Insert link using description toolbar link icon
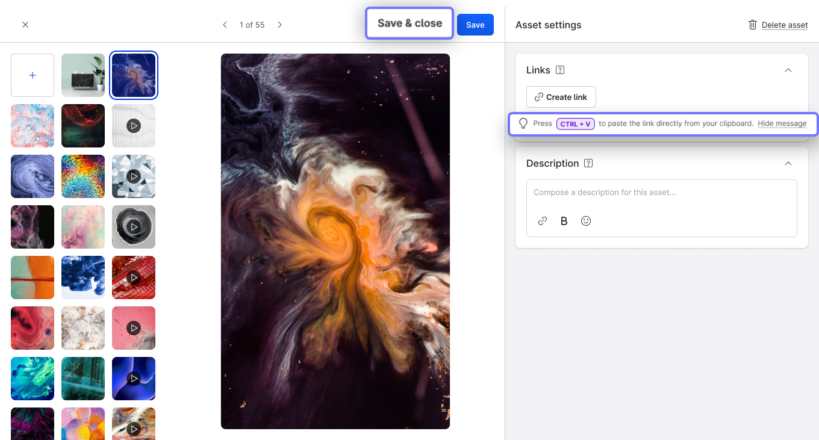This screenshot has height=440, width=819. (x=543, y=221)
